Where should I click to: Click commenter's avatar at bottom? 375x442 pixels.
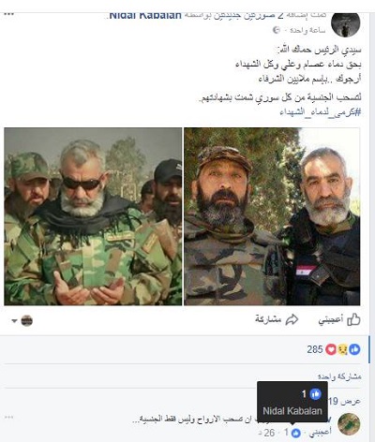point(349,424)
